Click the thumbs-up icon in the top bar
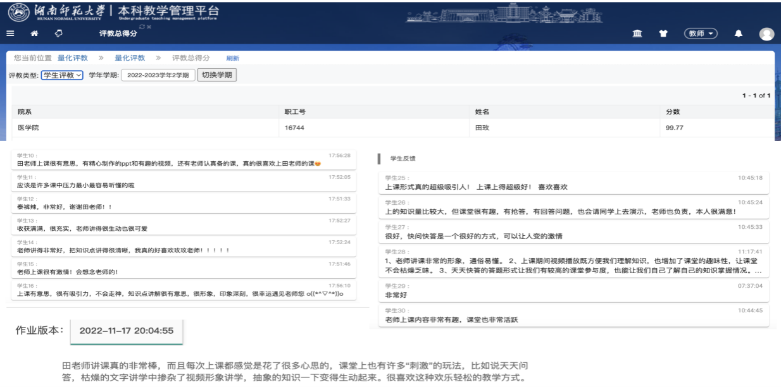 tap(58, 34)
